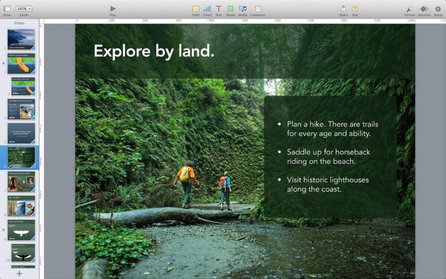Select the butterfly slide thumbnail, slide 7
Screen dimensions: 446x279
[x=21, y=181]
